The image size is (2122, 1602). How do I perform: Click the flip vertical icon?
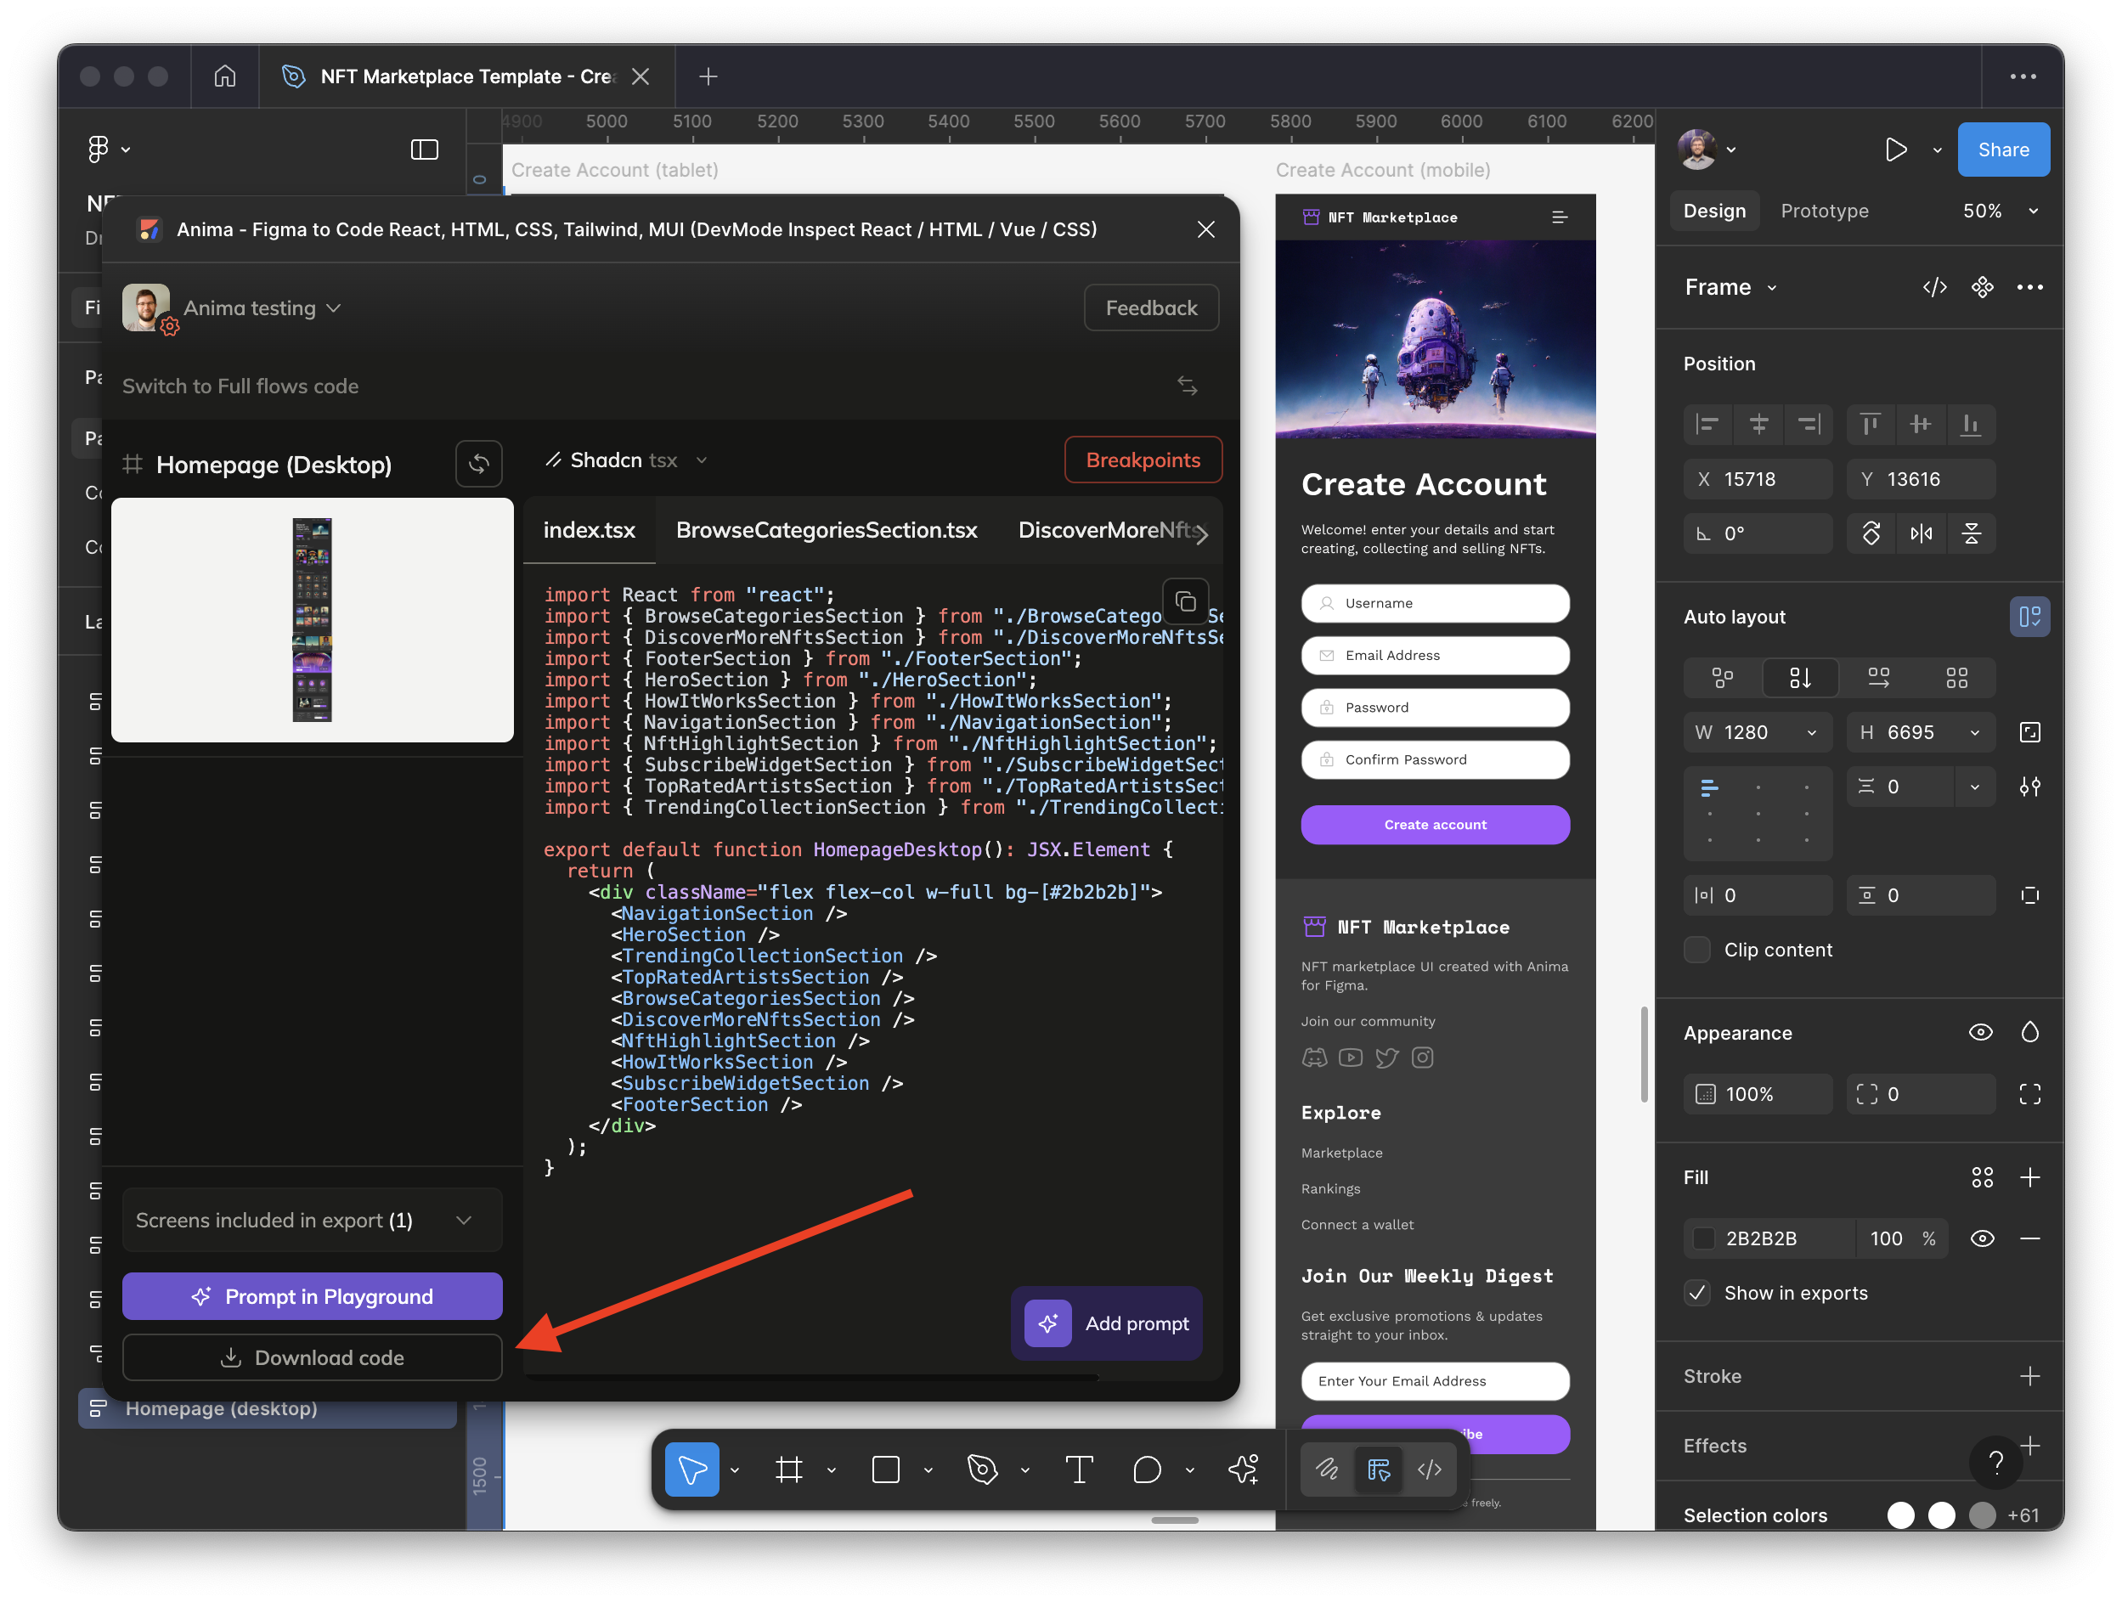1972,533
